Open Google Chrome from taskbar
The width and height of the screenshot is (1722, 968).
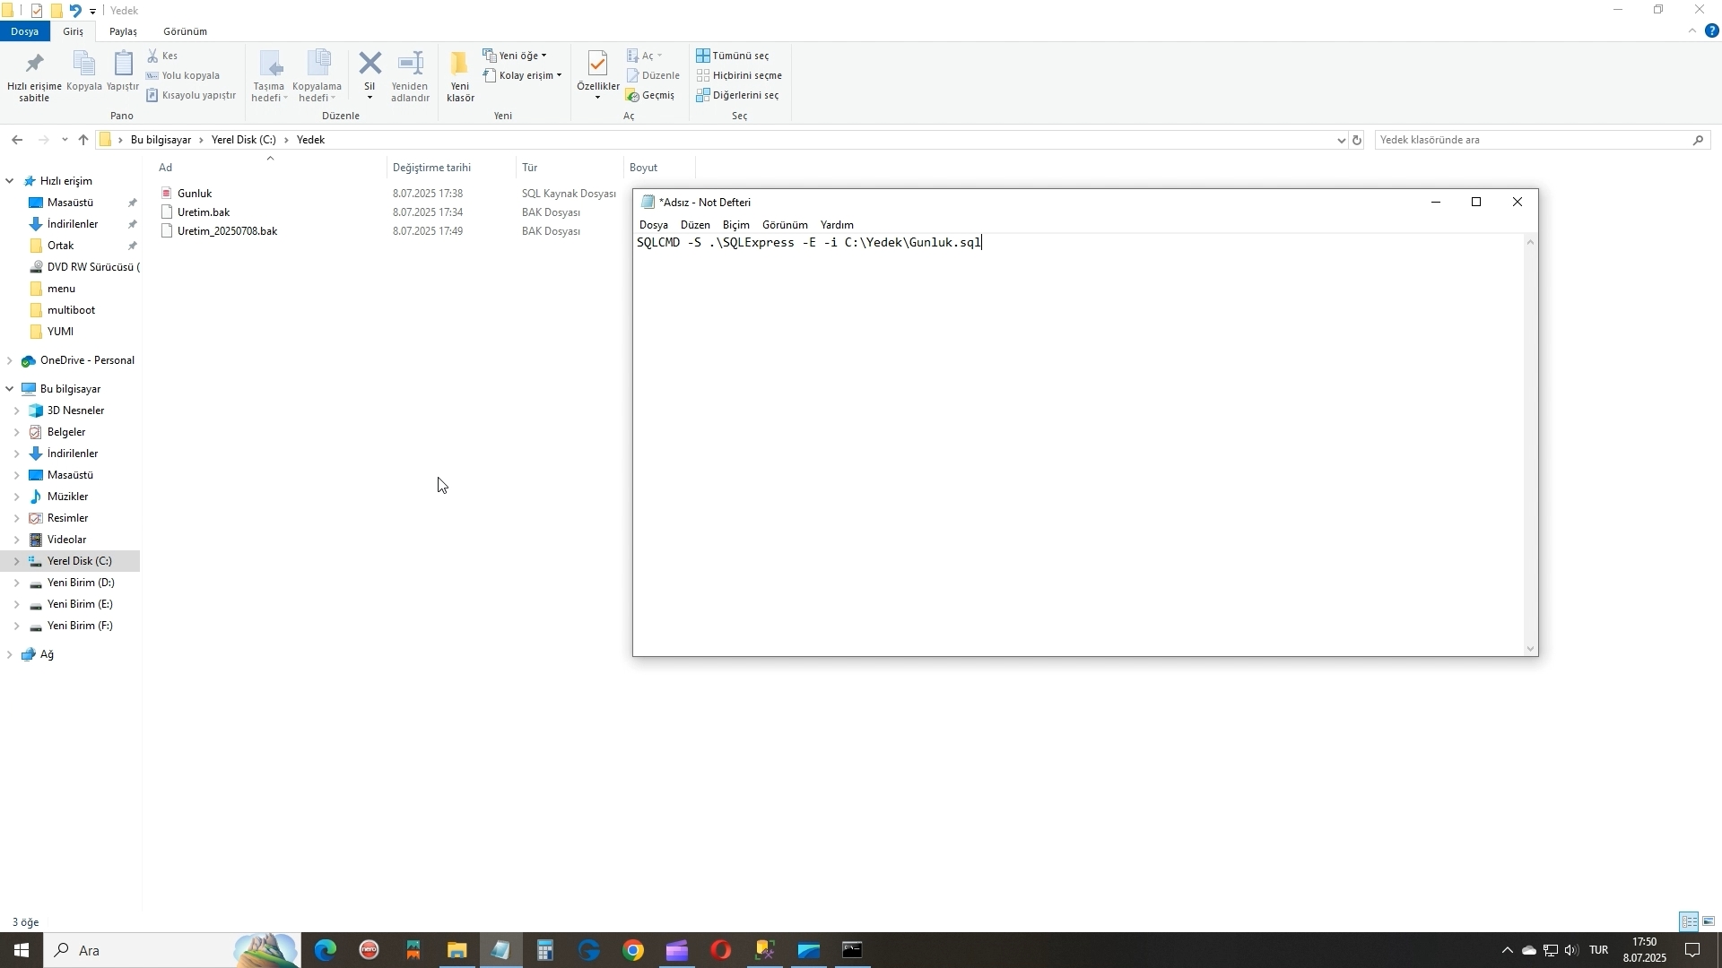coord(633,950)
